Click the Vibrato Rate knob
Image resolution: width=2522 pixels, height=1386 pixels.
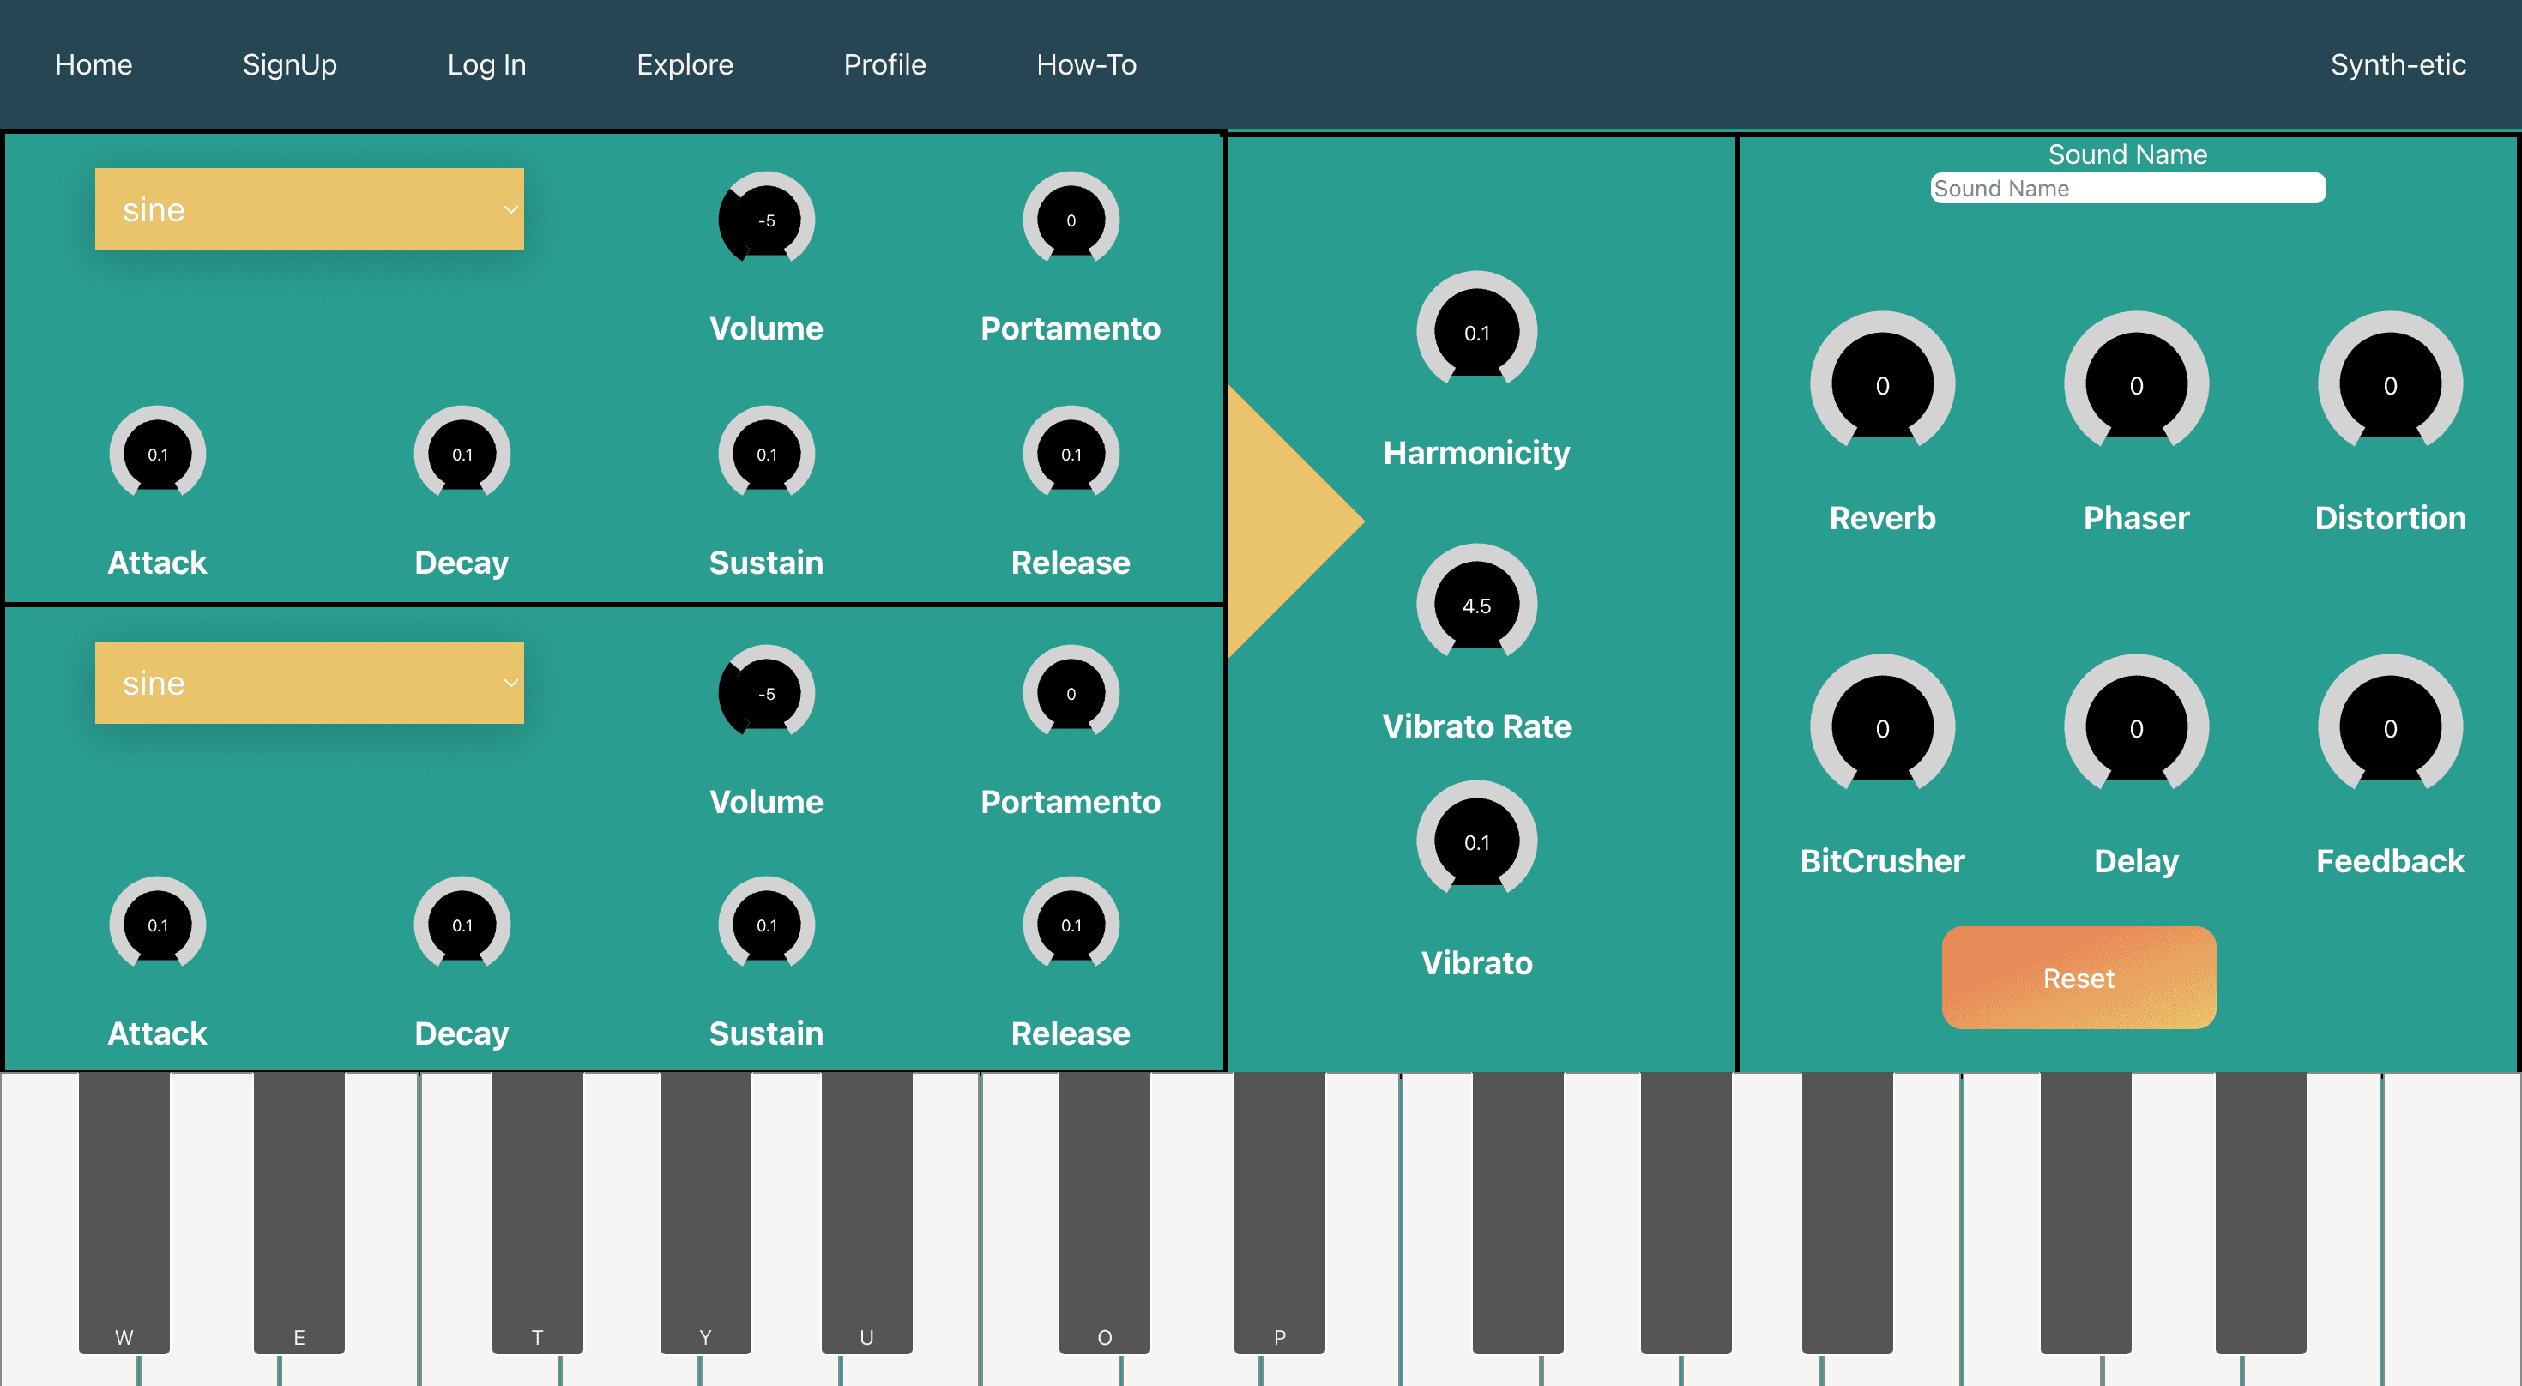(1476, 605)
